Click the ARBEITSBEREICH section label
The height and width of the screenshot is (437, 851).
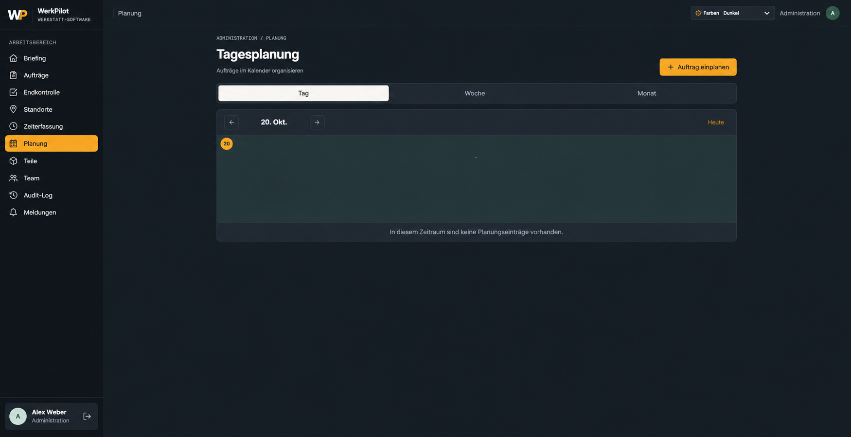tap(33, 43)
